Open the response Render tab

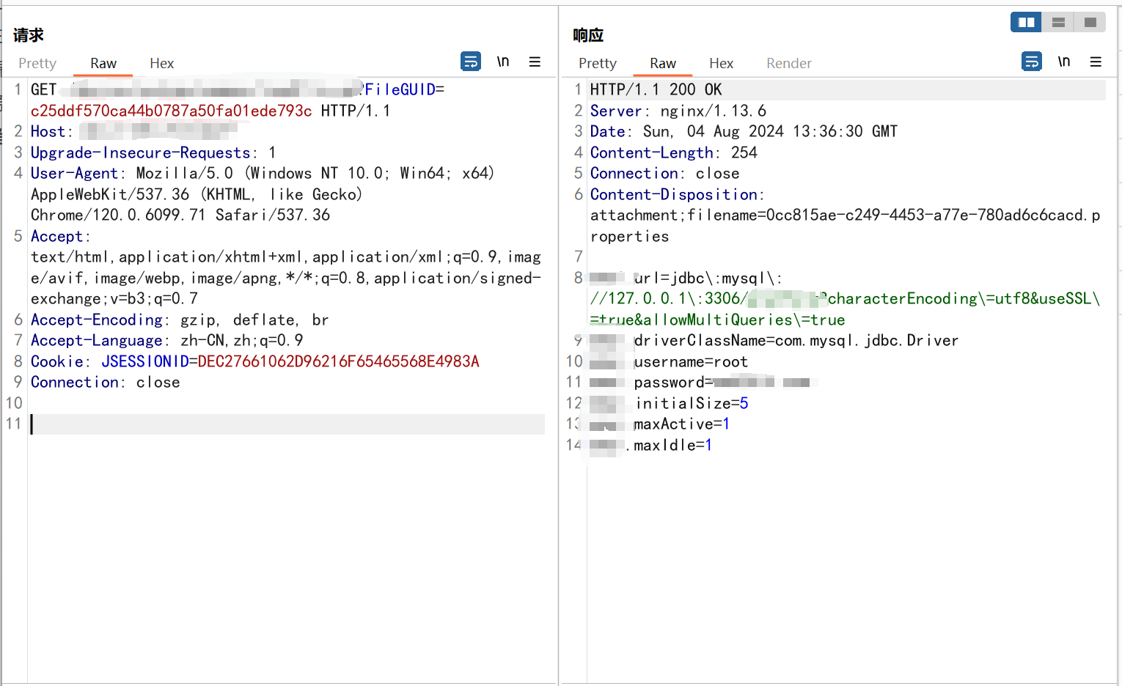[788, 64]
